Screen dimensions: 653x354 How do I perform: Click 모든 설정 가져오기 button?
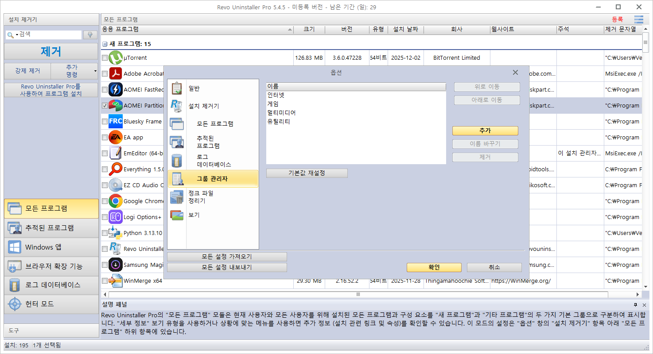point(227,257)
